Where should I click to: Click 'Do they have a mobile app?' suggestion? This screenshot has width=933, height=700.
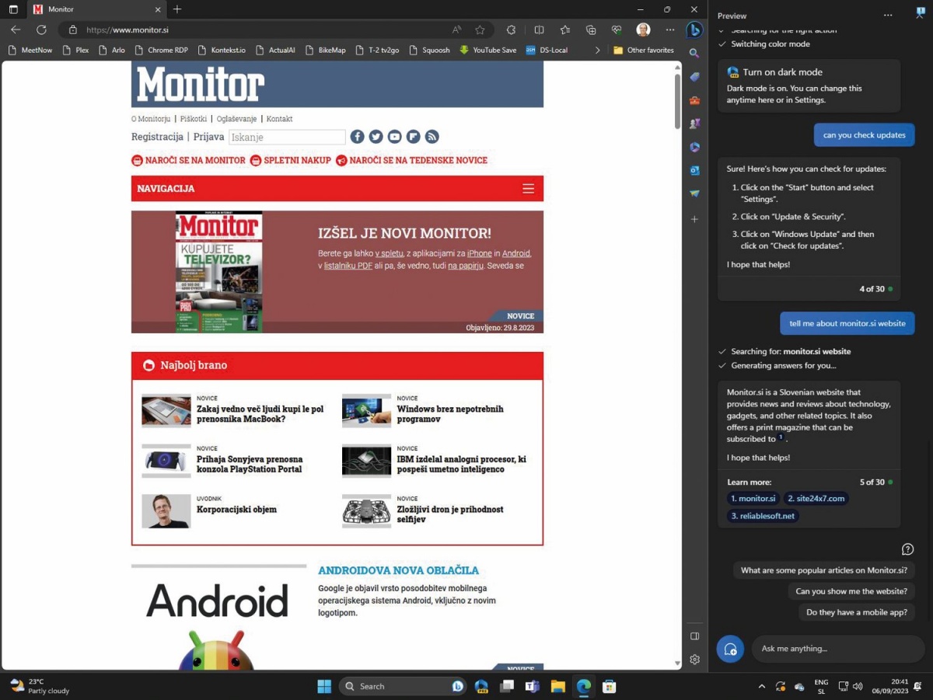point(857,612)
